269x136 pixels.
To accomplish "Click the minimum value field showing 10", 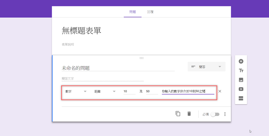I will [x=129, y=91].
